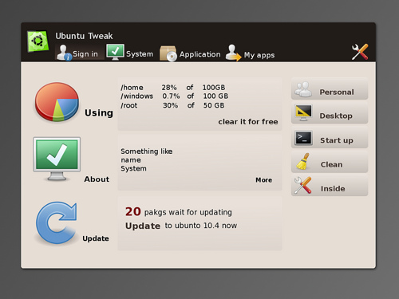399x299 pixels.
Task: Click the Ubuntu Tweak title text
Action: pyautogui.click(x=84, y=36)
